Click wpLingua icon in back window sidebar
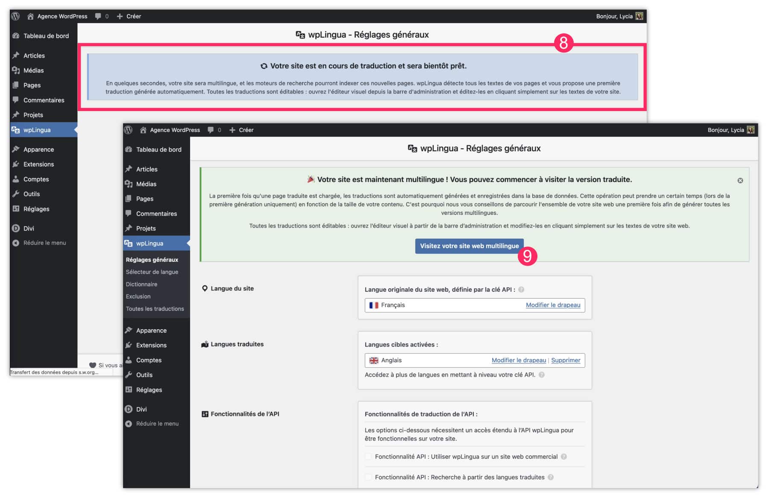 click(x=16, y=130)
